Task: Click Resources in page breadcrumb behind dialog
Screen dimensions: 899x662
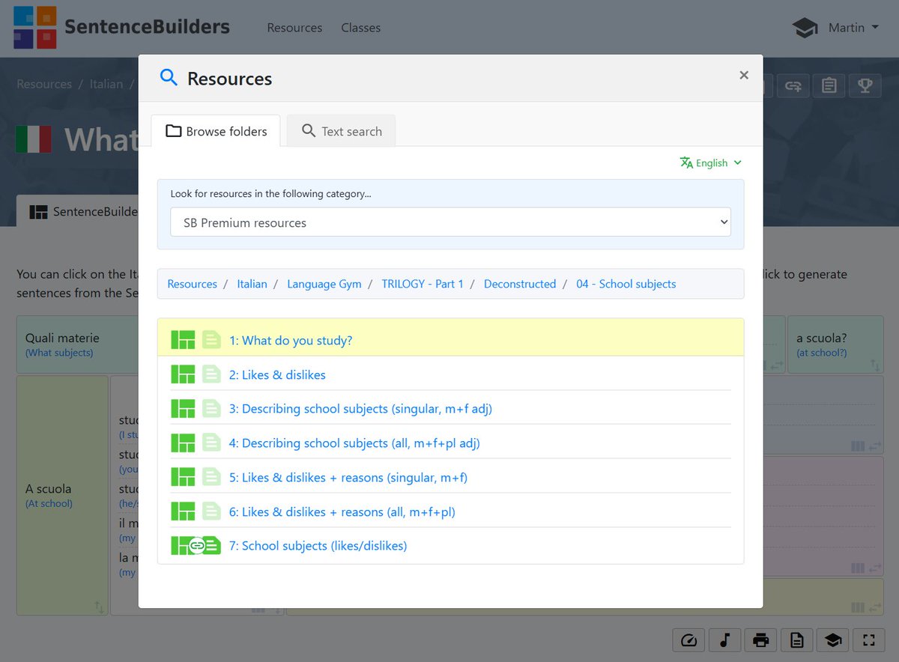Action: tap(44, 84)
